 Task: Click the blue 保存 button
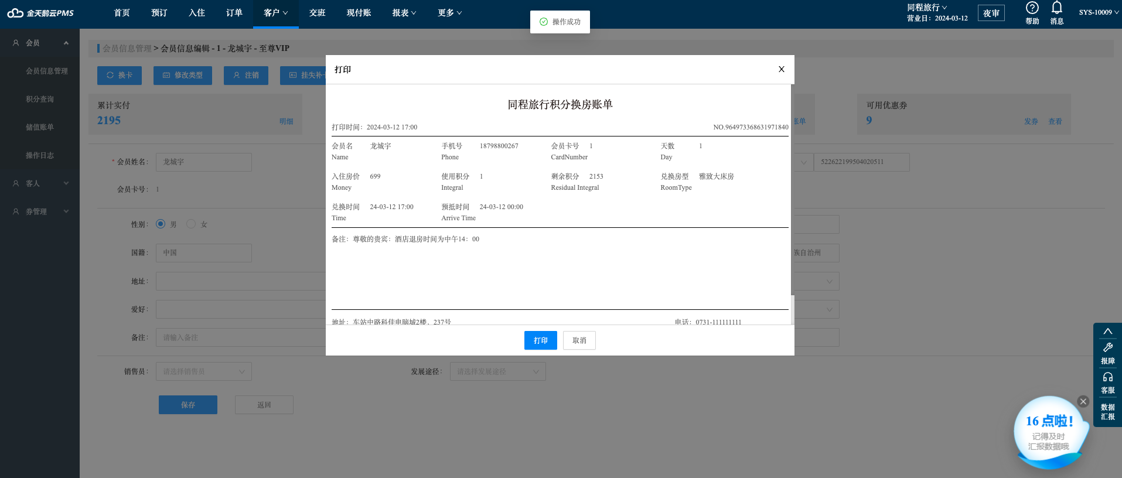pos(188,405)
